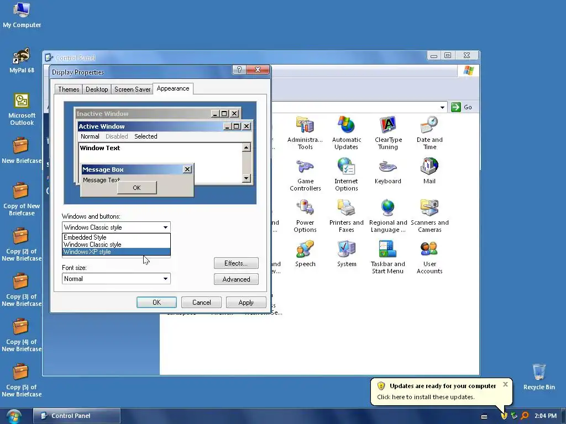566x424 pixels.
Task: Click the Effects... button
Action: pyautogui.click(x=236, y=263)
